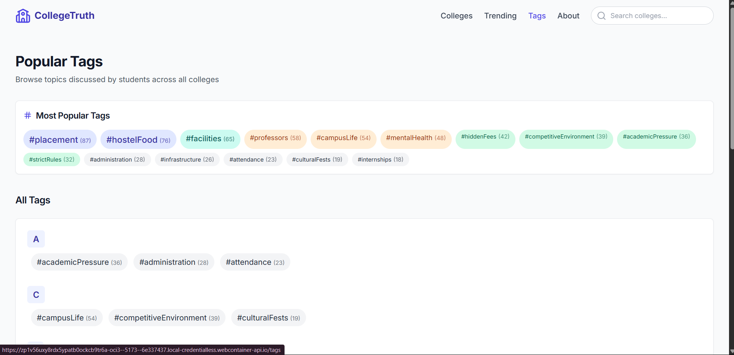The height and width of the screenshot is (355, 734).
Task: Pick the #attendance (23) popular tag
Action: (x=253, y=160)
